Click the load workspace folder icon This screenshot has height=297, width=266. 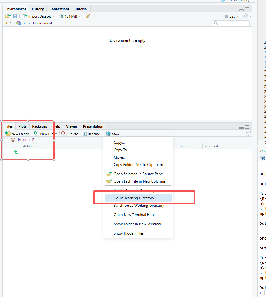click(x=8, y=16)
